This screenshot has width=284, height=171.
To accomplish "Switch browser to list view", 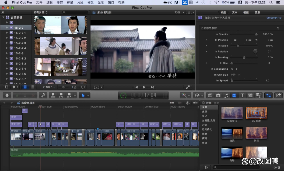I will [x=33, y=87].
